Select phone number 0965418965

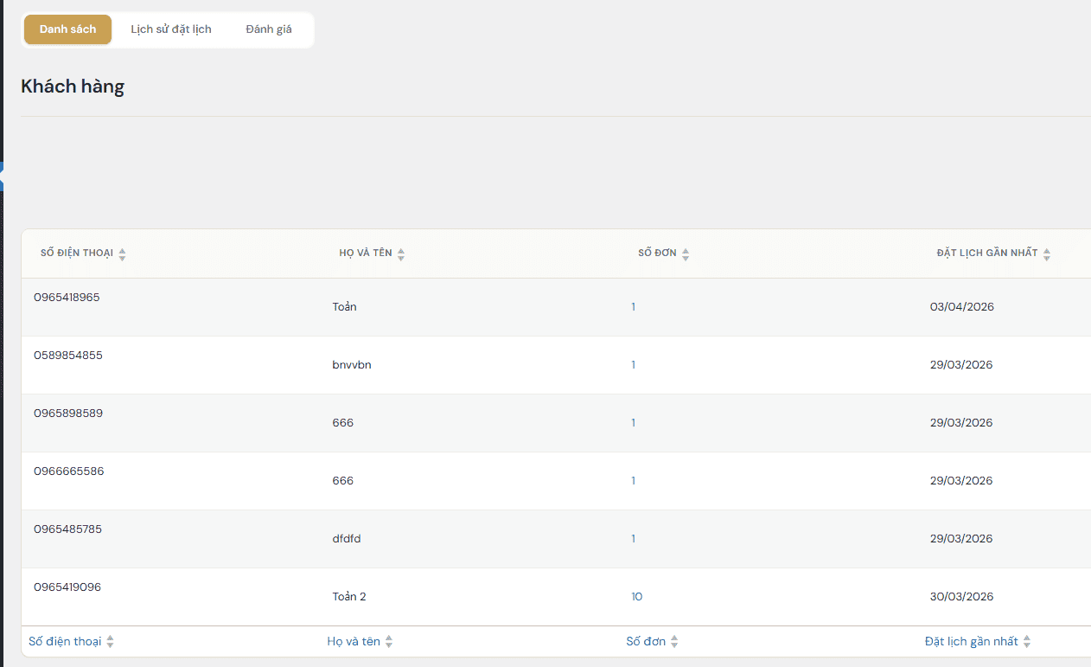click(x=67, y=298)
